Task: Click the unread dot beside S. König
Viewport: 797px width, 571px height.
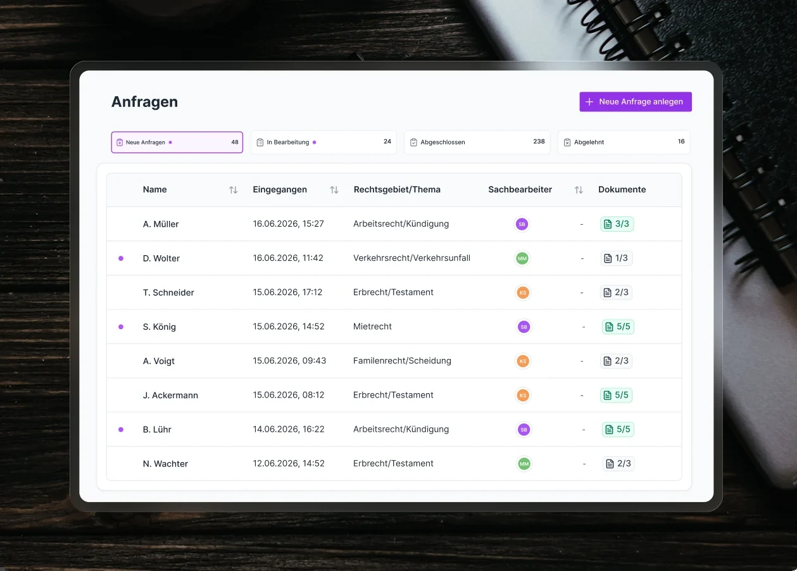Action: click(x=121, y=327)
